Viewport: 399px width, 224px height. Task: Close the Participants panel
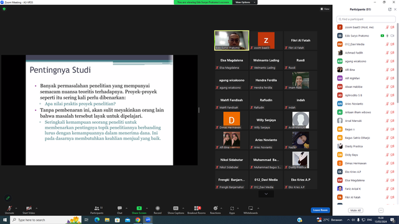point(395,9)
